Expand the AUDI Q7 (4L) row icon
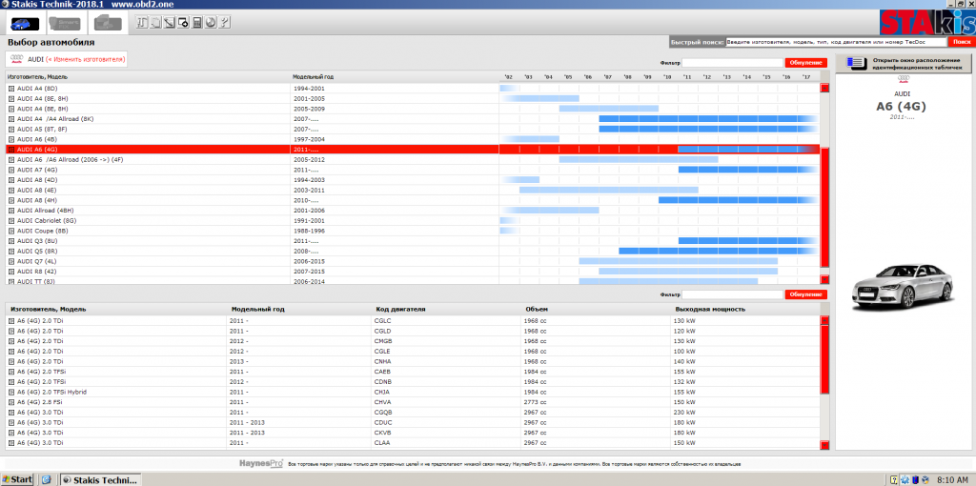 tap(11, 261)
